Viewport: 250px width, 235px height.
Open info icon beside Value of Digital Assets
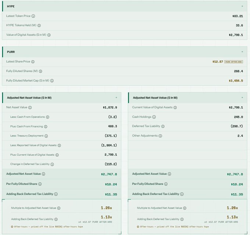coord(49,35)
